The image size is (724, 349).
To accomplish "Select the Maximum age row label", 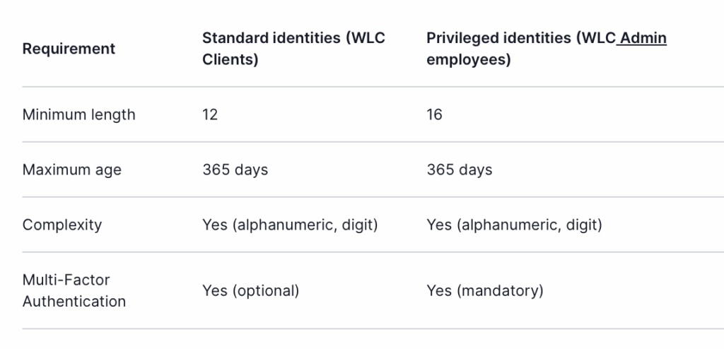I will click(x=72, y=170).
